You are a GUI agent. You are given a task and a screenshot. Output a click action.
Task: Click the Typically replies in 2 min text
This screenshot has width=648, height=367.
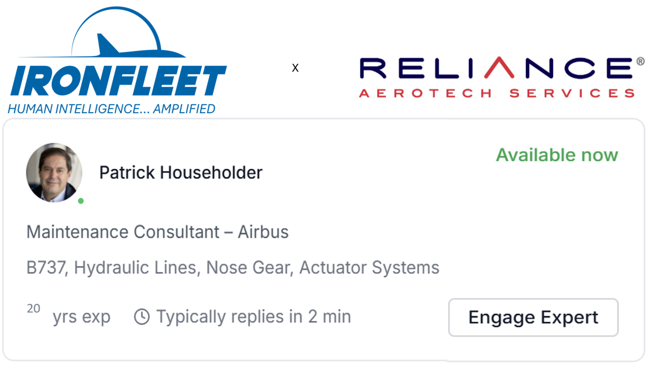pos(253,317)
